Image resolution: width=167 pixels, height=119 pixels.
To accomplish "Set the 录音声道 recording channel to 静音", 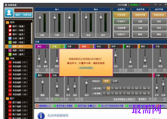I will click(x=140, y=35).
